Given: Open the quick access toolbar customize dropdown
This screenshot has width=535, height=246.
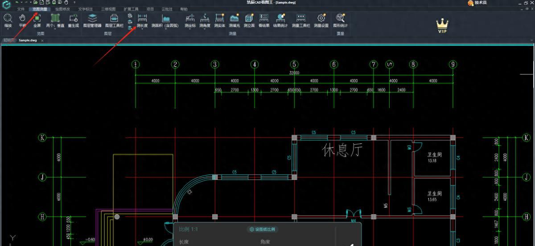Looking at the screenshot, I should click(74, 3).
